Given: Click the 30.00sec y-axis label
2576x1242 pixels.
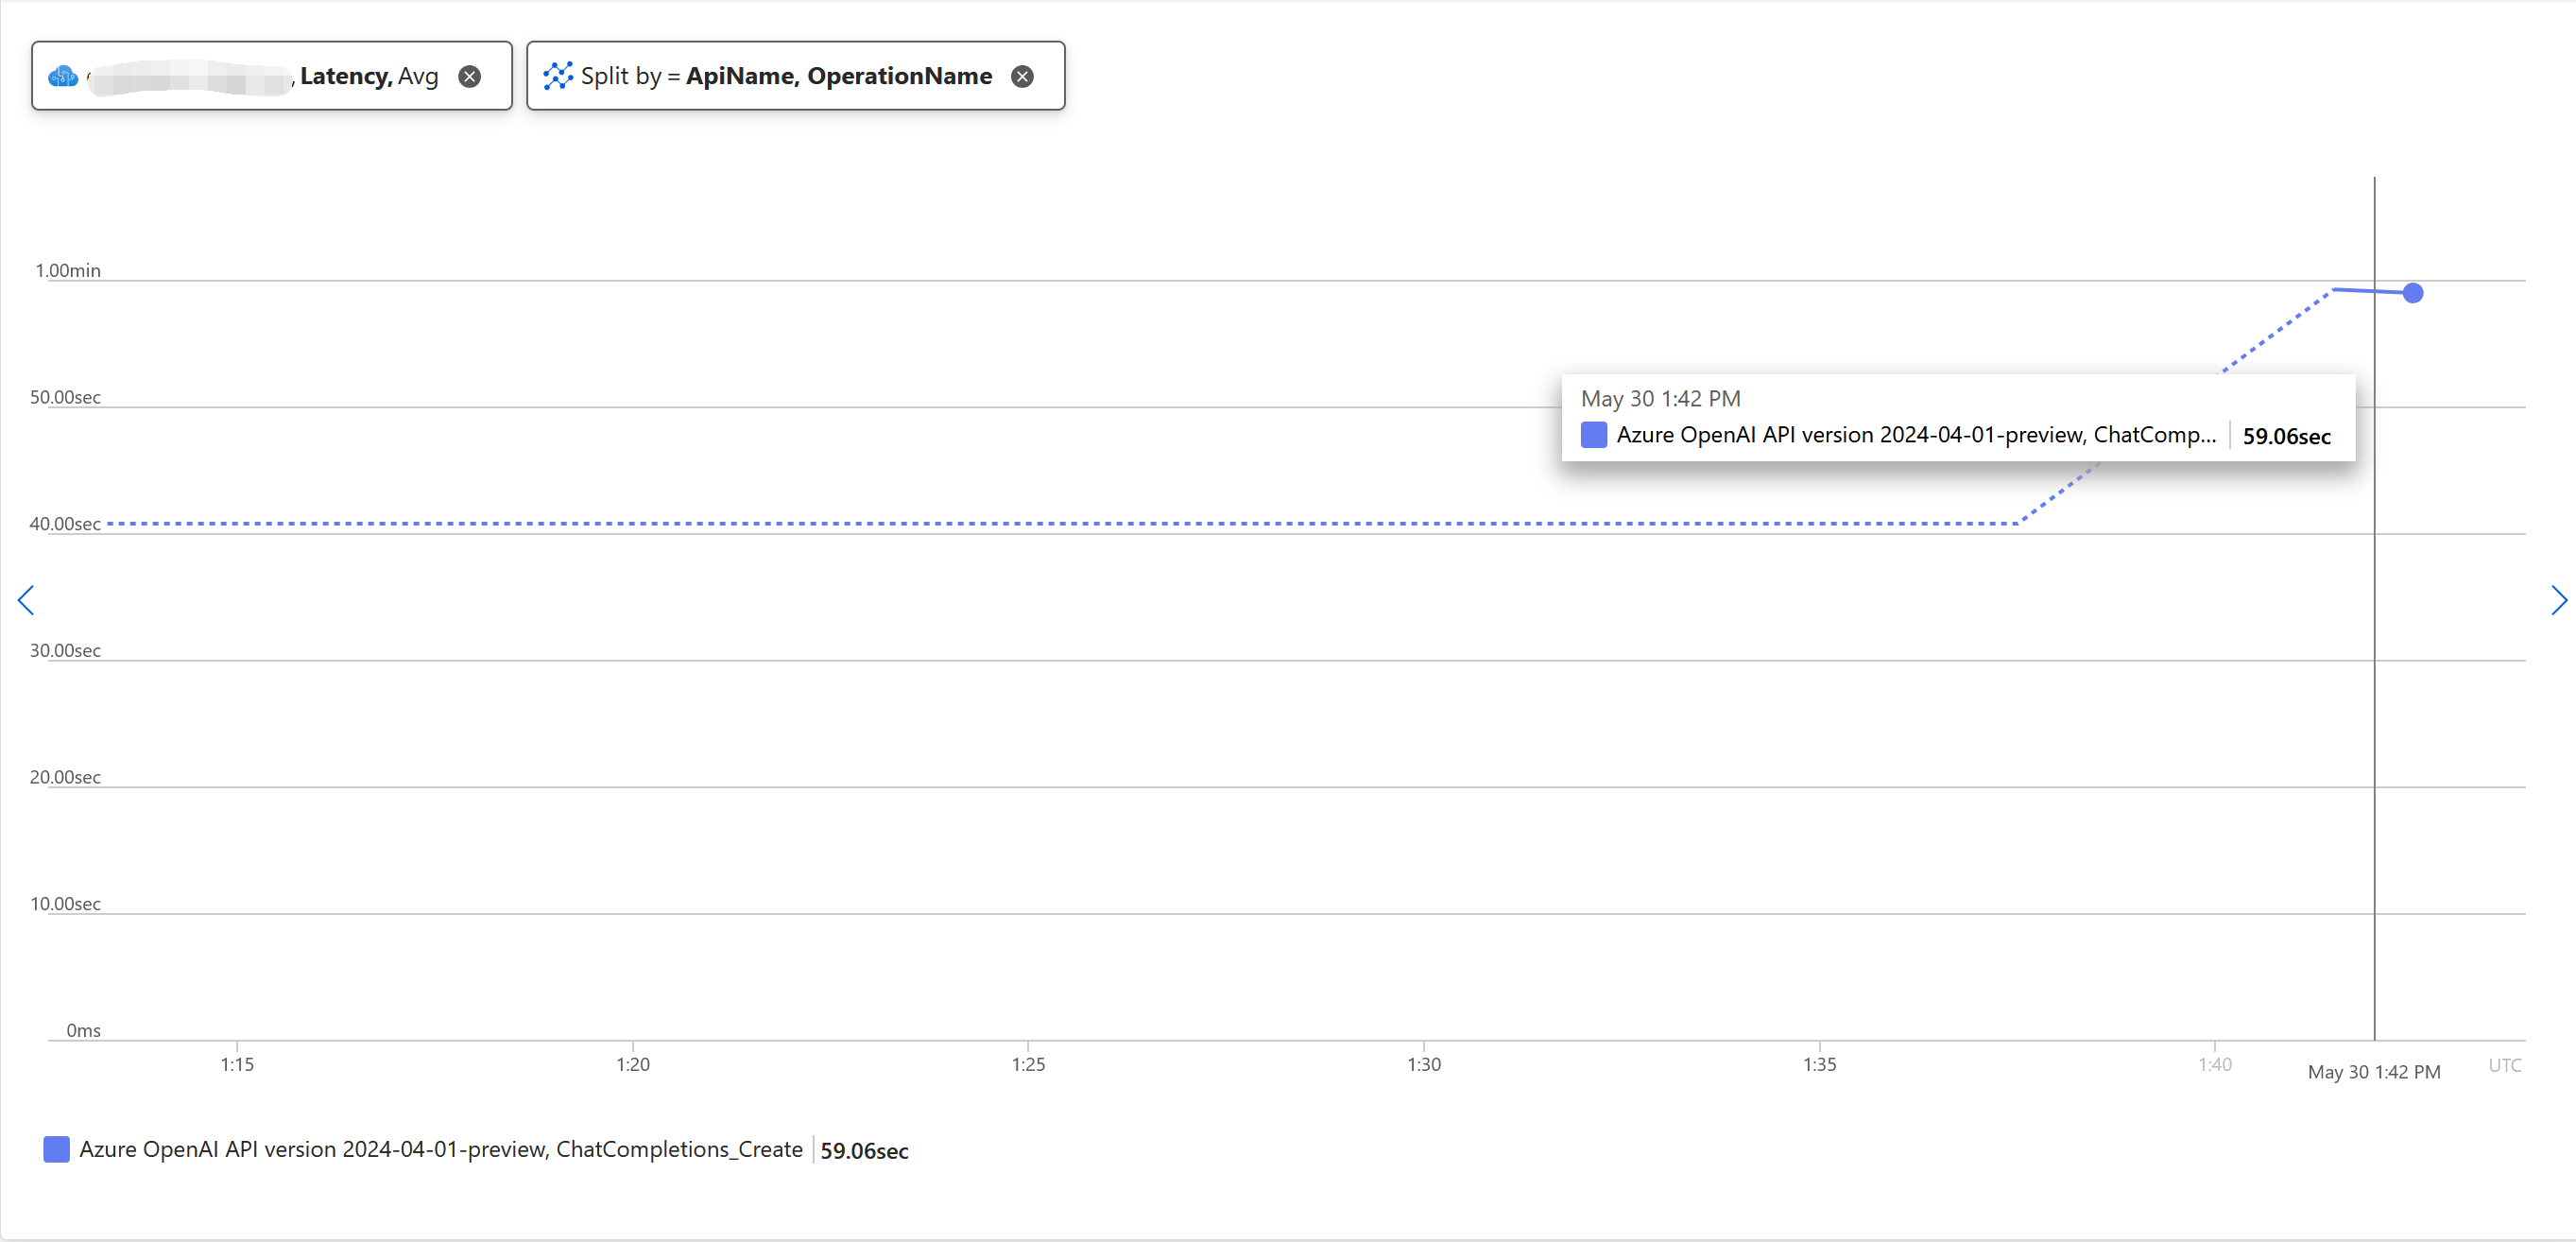Looking at the screenshot, I should (x=65, y=650).
